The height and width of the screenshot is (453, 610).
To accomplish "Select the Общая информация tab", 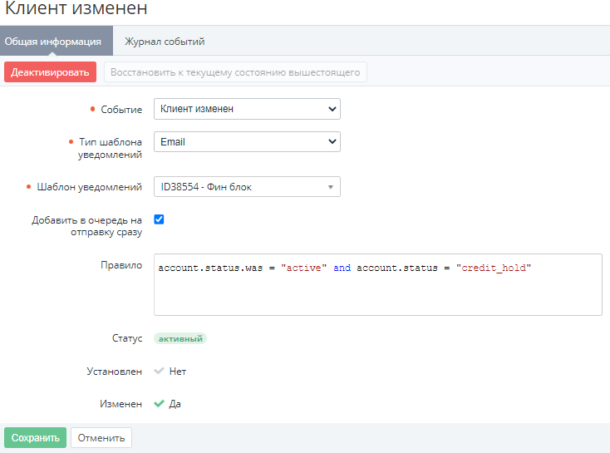I will coord(52,41).
